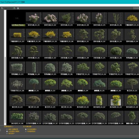Select thumbnail 欧卫矛_01_01
Screen dimensions: 139x139
tap(131, 84)
